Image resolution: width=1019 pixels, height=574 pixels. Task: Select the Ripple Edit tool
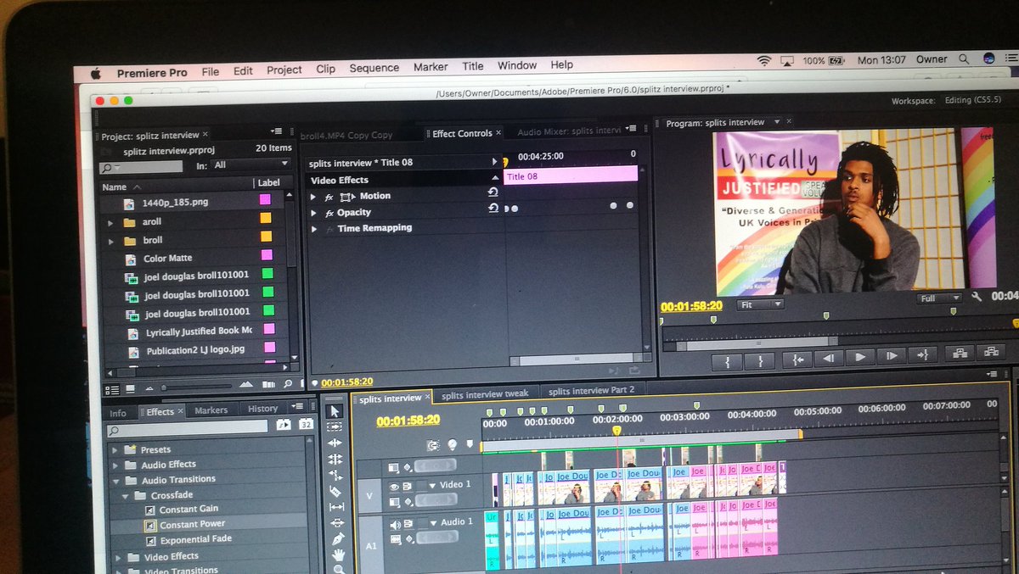(335, 443)
